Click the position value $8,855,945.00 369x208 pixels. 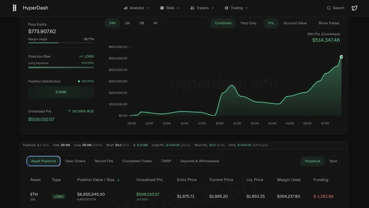click(x=91, y=194)
